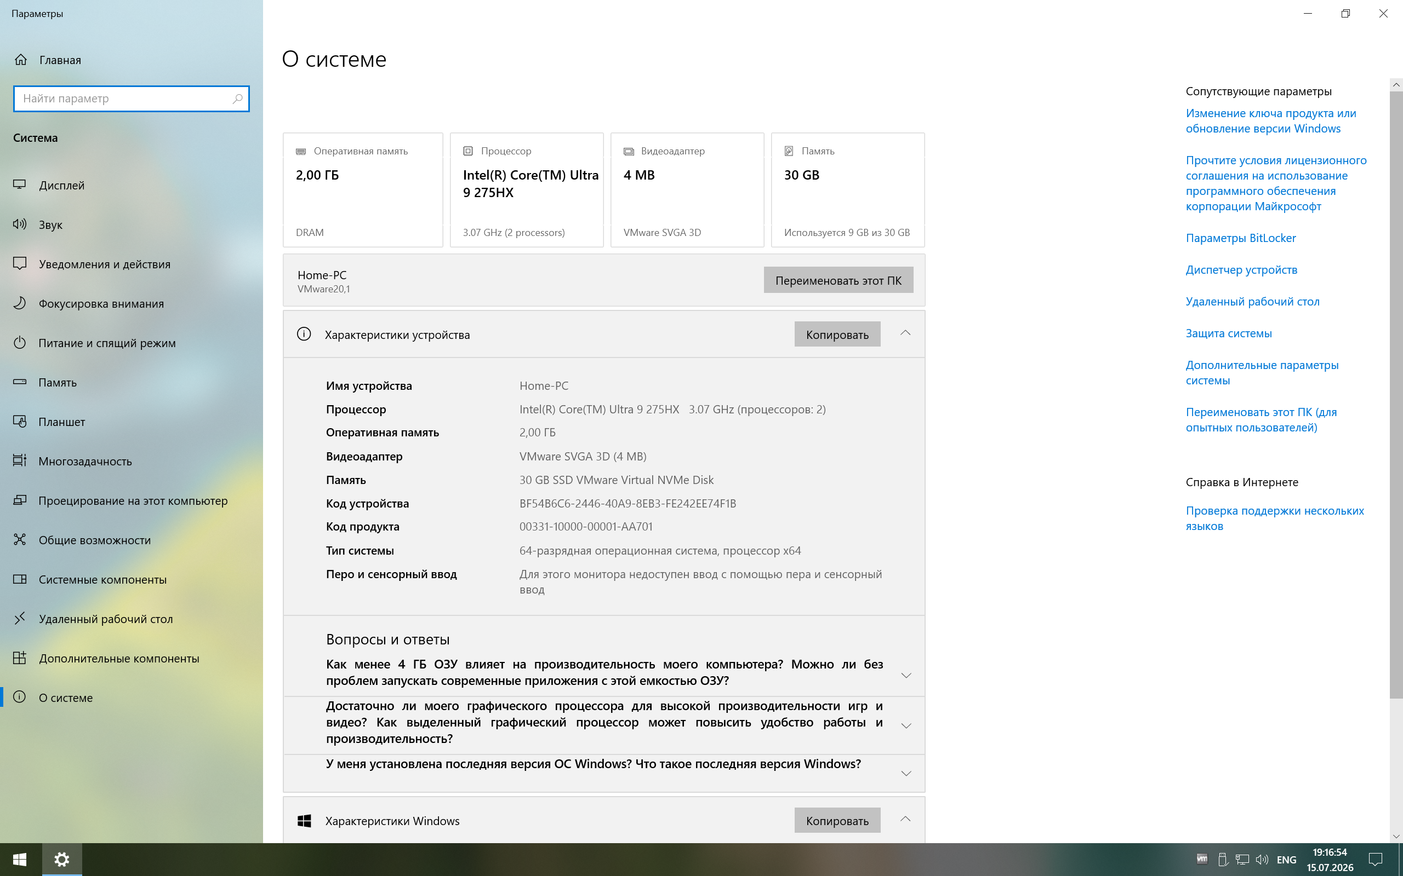Viewport: 1403px width, 876px height.
Task: Focus the Найти параметр search field
Action: pyautogui.click(x=131, y=99)
